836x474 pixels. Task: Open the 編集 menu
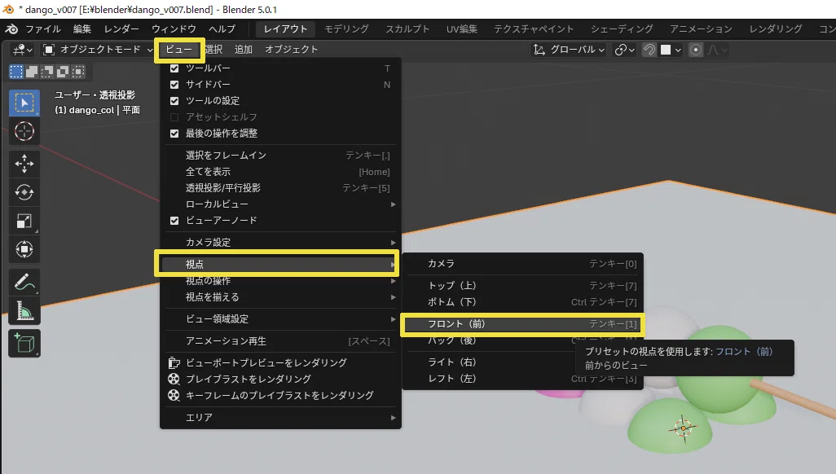(x=82, y=29)
